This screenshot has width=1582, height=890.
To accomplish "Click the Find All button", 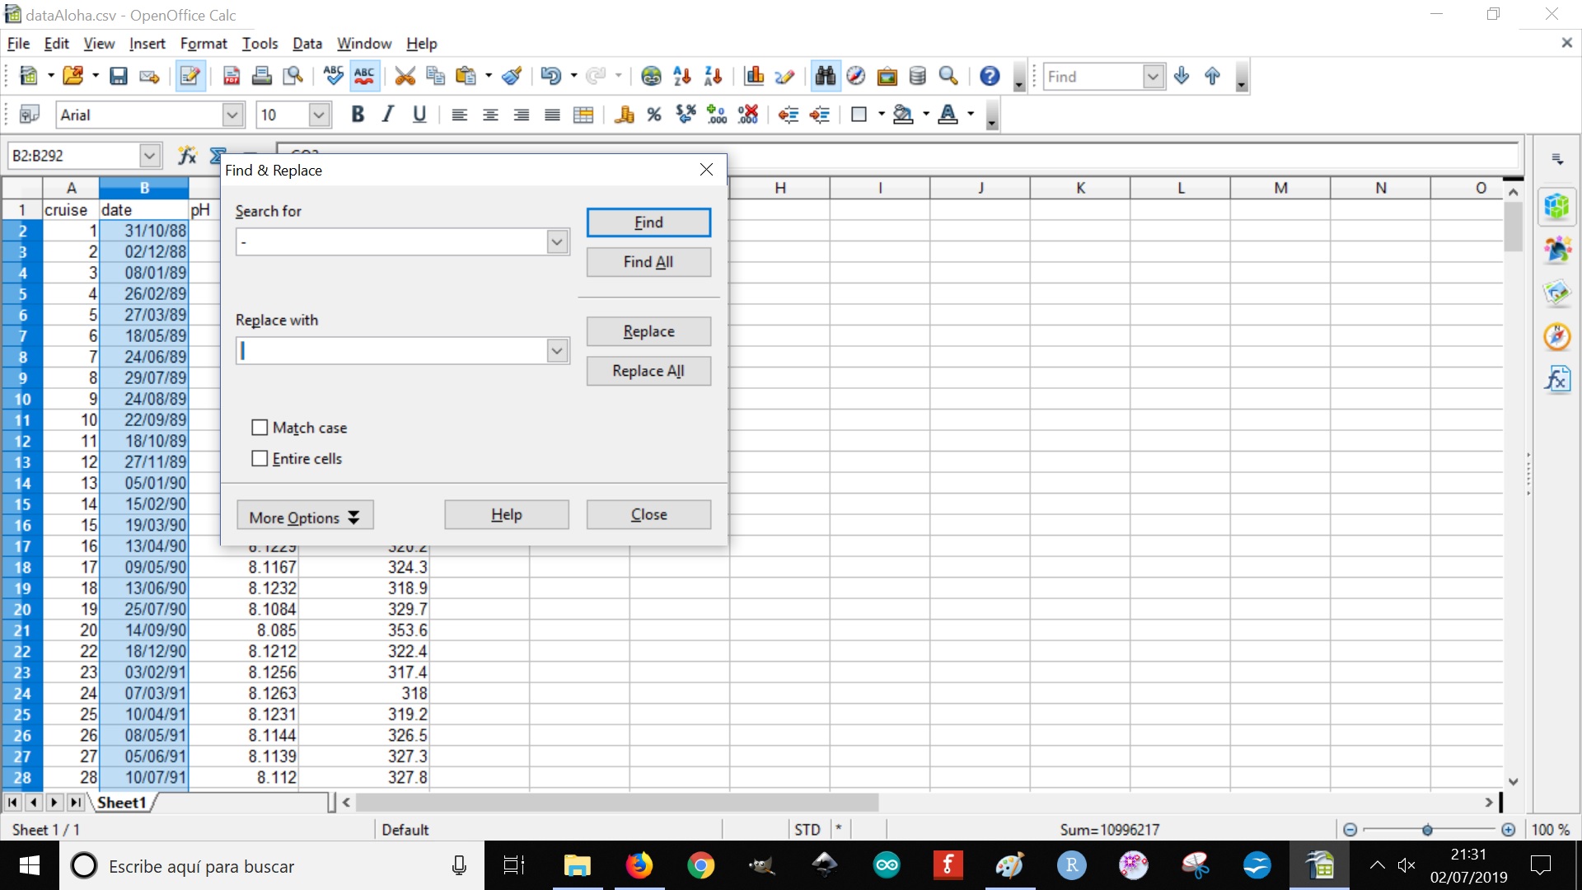I will (648, 262).
